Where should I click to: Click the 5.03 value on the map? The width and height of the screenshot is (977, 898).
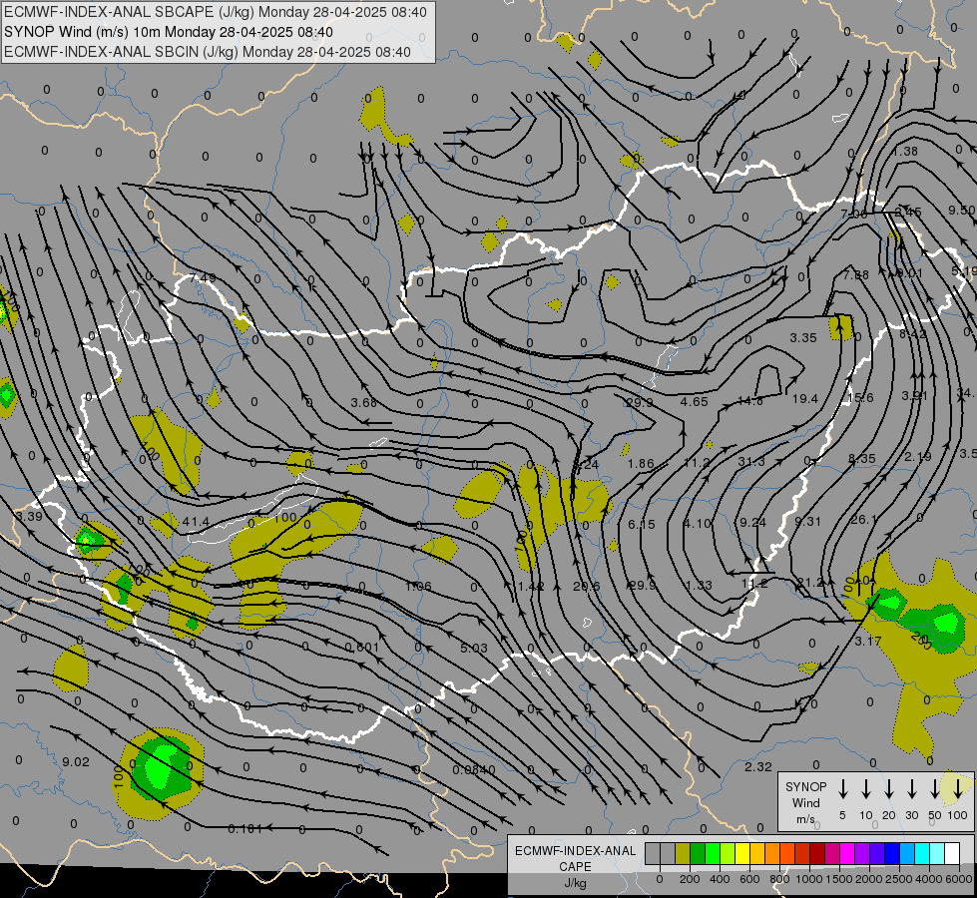474,649
